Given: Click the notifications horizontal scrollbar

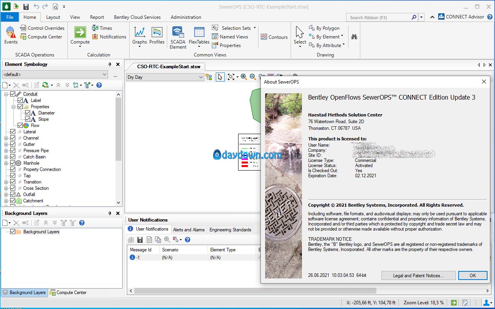Looking at the screenshot, I should click(255, 291).
